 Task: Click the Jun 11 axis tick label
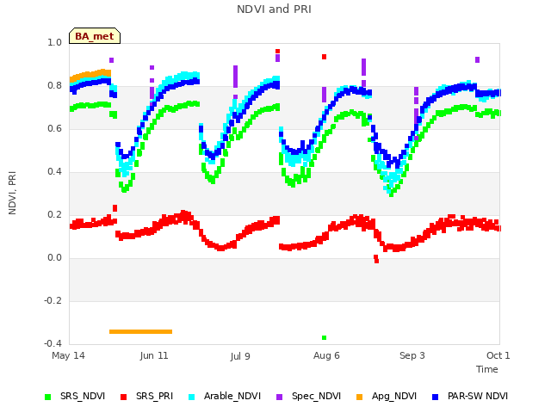(154, 355)
